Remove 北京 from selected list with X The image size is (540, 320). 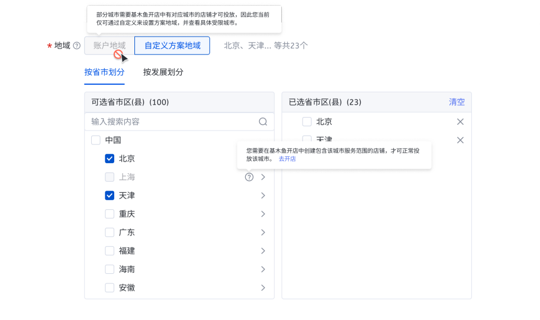[460, 121]
